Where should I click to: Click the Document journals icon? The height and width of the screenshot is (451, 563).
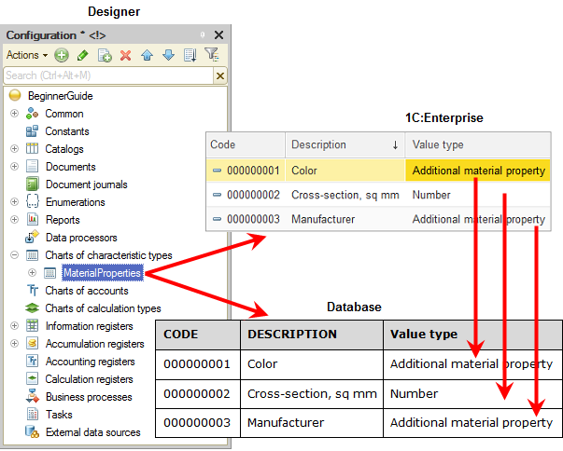coord(32,184)
